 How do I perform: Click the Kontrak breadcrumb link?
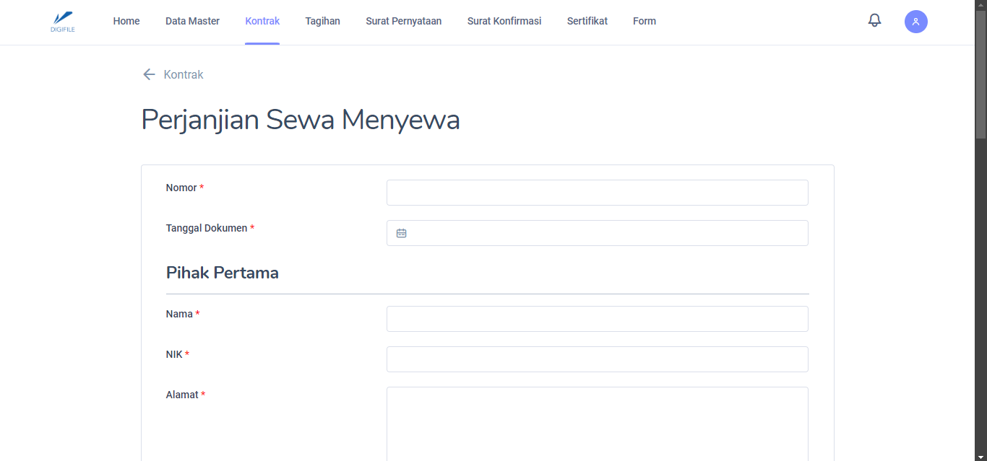(x=184, y=74)
